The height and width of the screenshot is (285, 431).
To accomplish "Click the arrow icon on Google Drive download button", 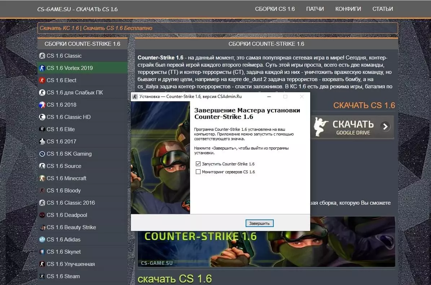I will [x=385, y=126].
